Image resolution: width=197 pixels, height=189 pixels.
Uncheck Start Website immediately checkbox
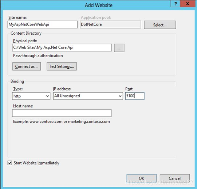10,163
